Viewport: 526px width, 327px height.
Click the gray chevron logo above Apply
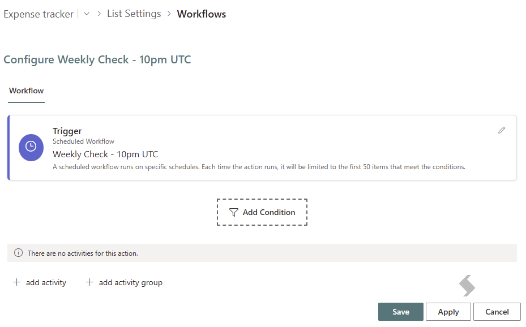(x=467, y=286)
